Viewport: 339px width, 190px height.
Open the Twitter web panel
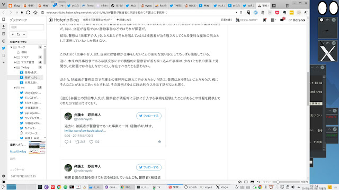tap(4, 48)
